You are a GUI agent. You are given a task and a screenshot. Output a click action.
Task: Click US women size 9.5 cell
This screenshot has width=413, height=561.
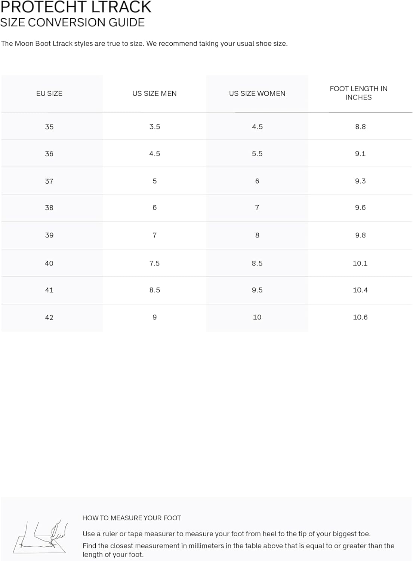(257, 290)
